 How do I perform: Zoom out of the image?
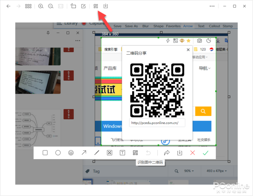click(51, 6)
